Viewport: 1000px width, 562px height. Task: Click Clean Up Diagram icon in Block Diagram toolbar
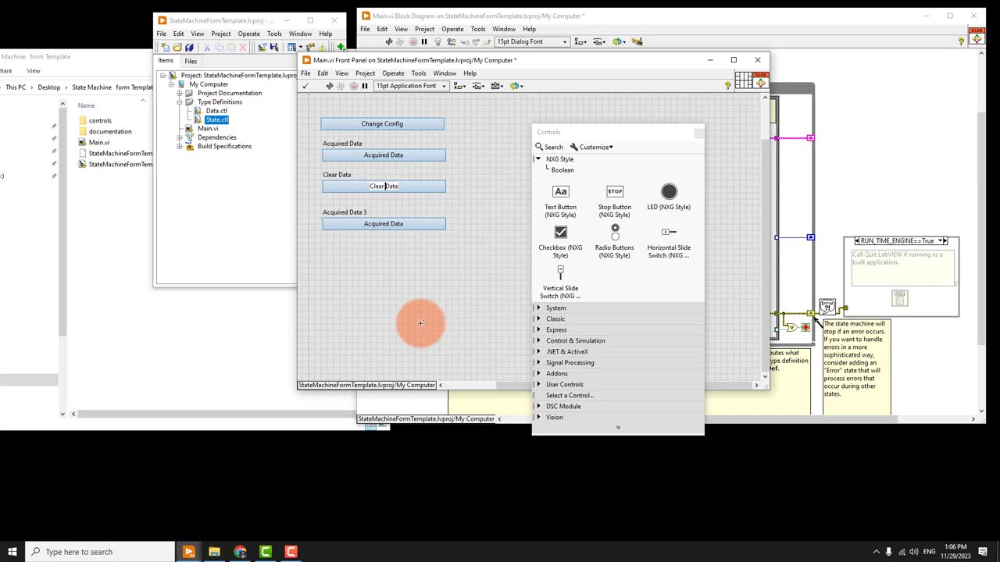637,41
